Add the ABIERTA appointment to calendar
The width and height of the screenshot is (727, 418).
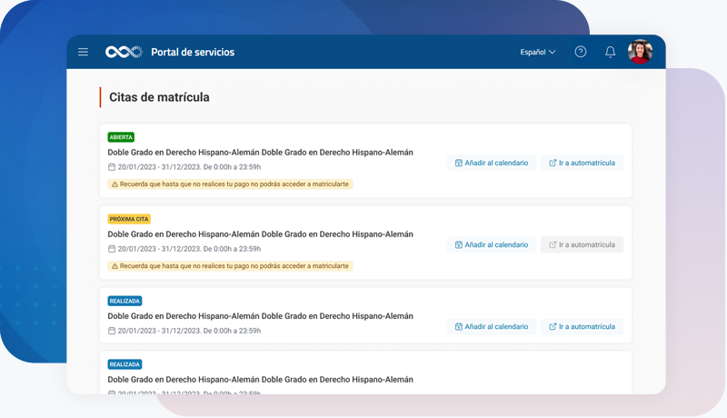click(x=492, y=163)
